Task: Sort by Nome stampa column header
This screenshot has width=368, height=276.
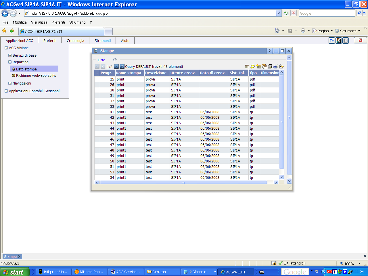Action: tap(130, 73)
